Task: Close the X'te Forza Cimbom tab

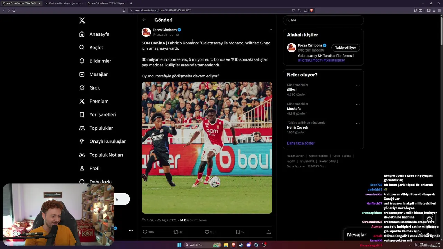Action: 39,3
